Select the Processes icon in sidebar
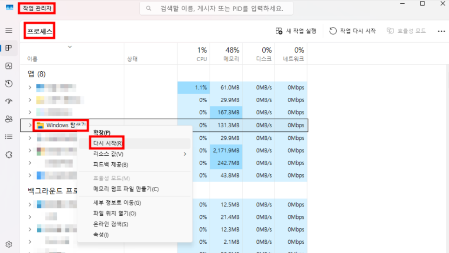The width and height of the screenshot is (449, 253). point(9,48)
